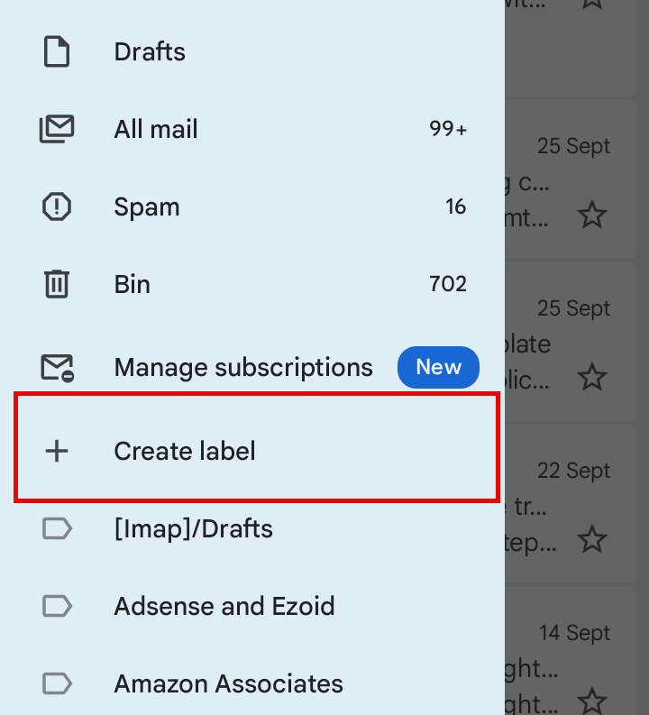This screenshot has width=649, height=715.
Task: Click the Manage subscriptions envelope icon
Action: [58, 368]
